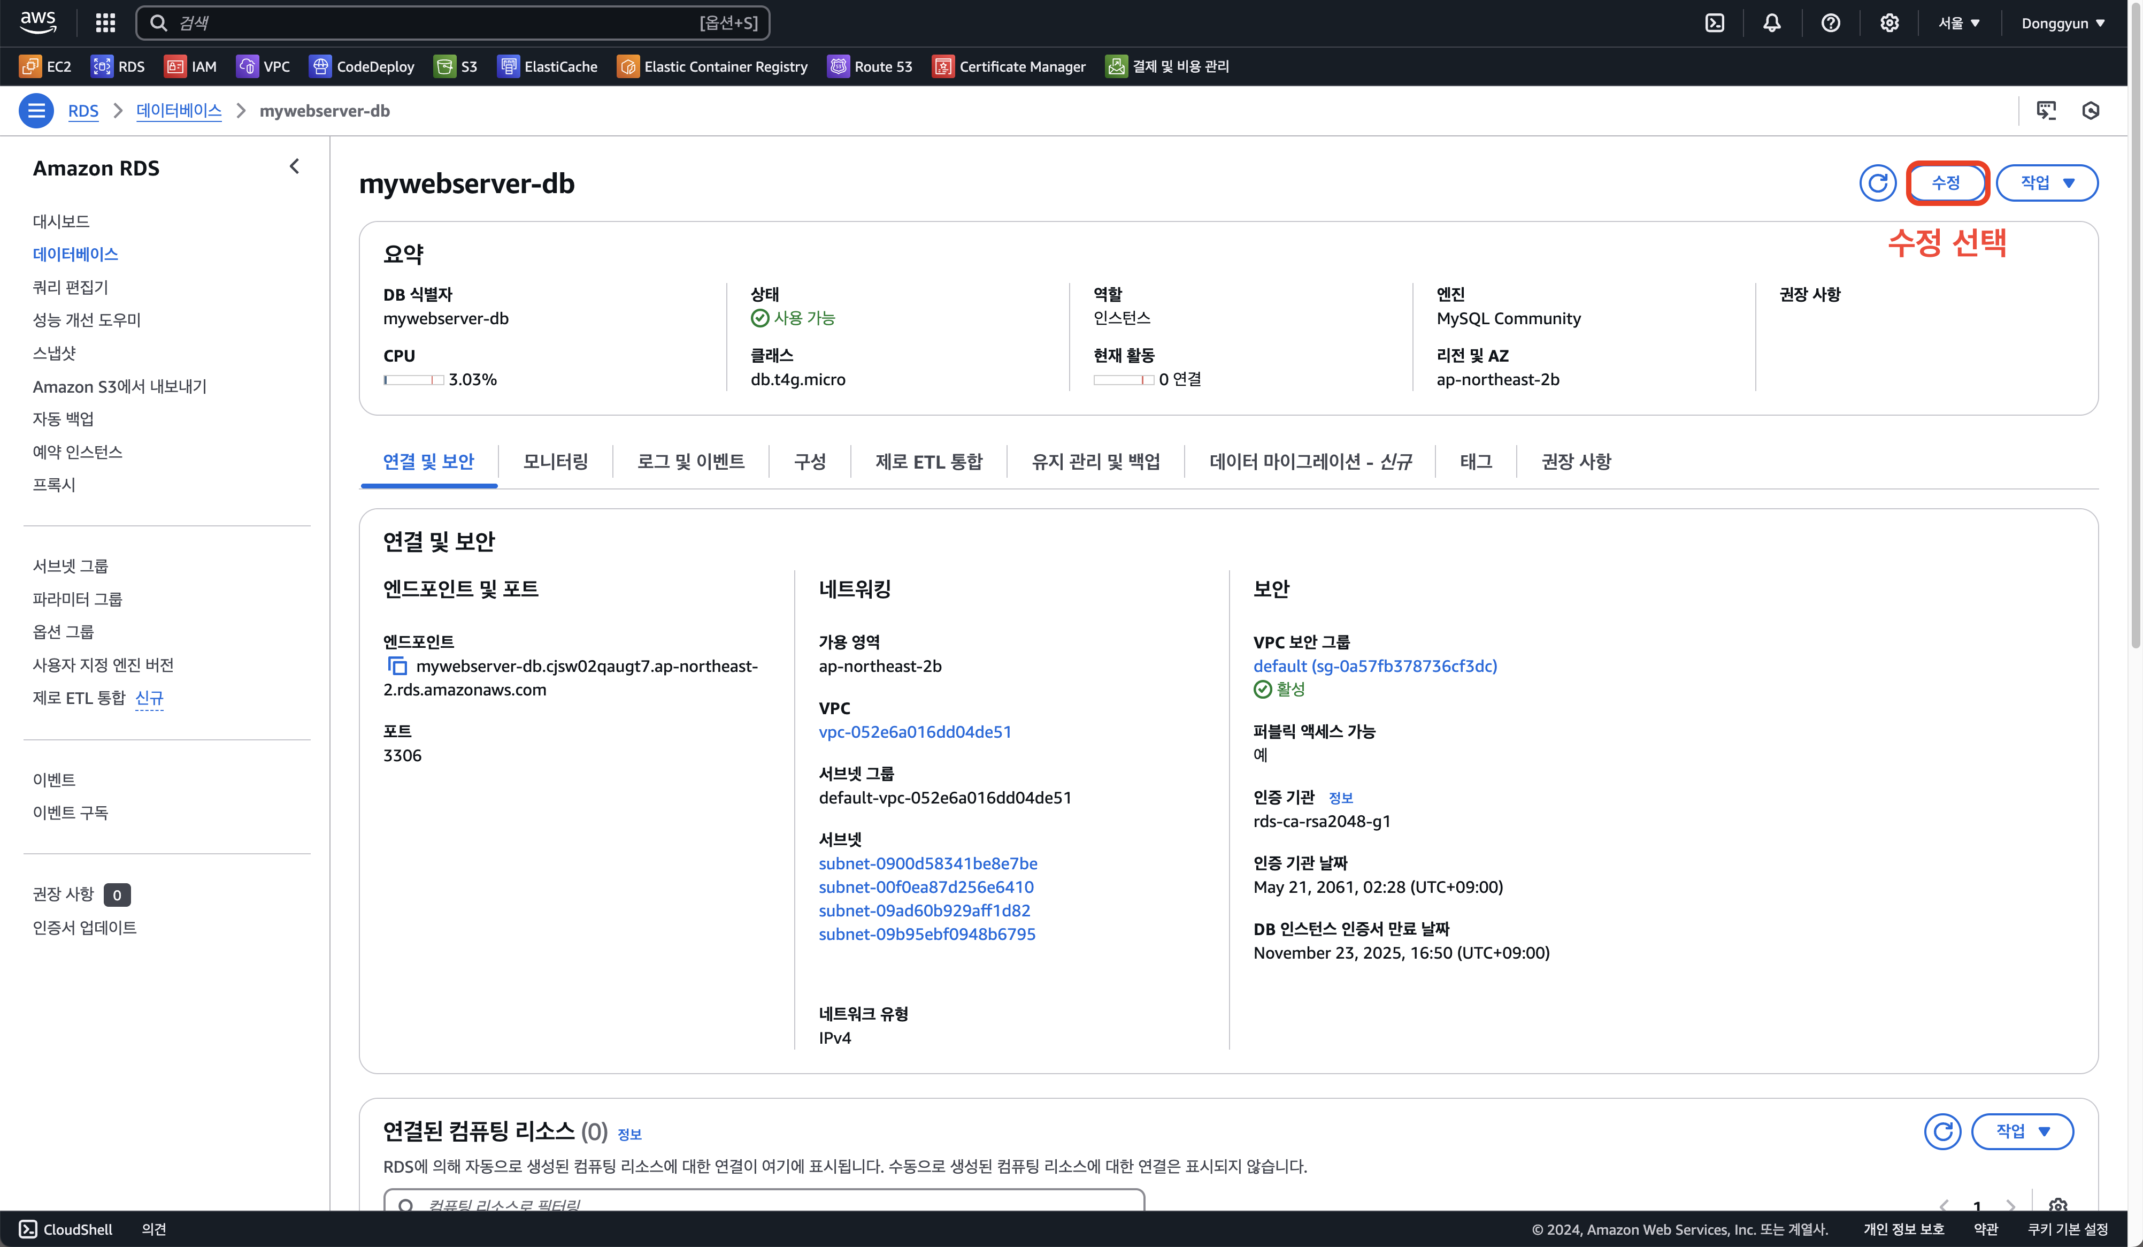The height and width of the screenshot is (1247, 2143).
Task: Open the services grid menu
Action: (x=105, y=23)
